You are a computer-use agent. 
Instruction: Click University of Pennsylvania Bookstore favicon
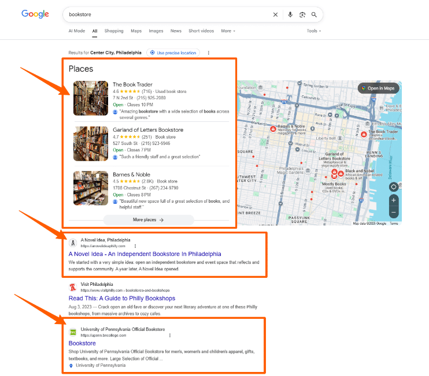pyautogui.click(x=73, y=332)
